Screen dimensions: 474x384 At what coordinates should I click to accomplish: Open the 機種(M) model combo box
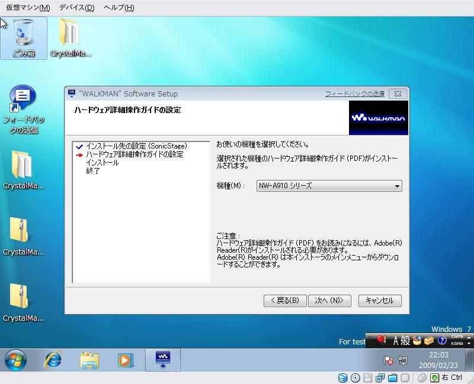pyautogui.click(x=329, y=186)
